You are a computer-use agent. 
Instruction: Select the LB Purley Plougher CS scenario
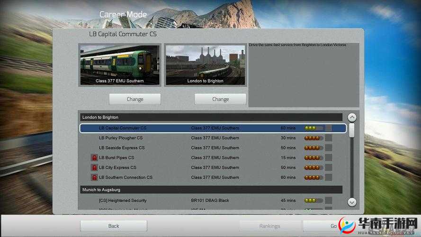(121, 138)
